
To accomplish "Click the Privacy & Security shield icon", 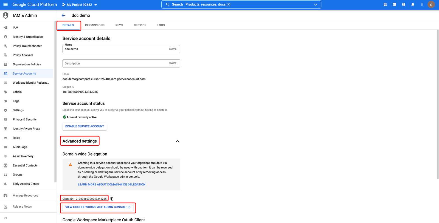I will coord(5,120).
